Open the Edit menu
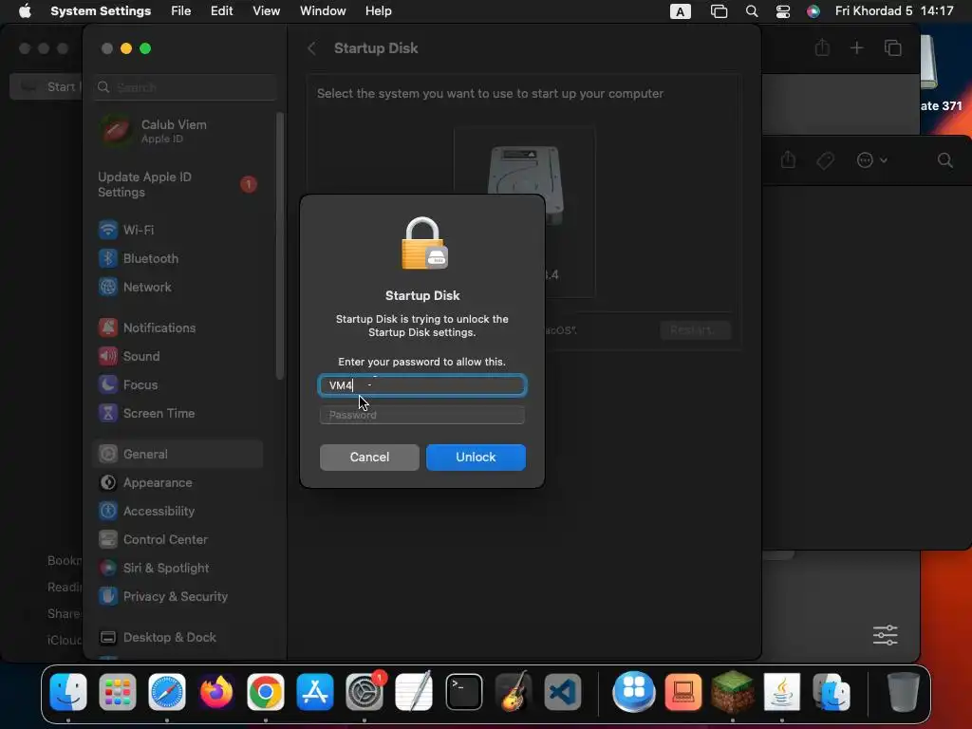Screen dimensions: 972x729 (x=221, y=11)
